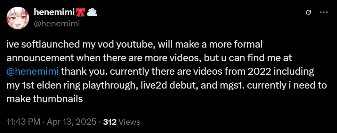Click the word Views after 312
337x133 pixels.
[x=129, y=122]
